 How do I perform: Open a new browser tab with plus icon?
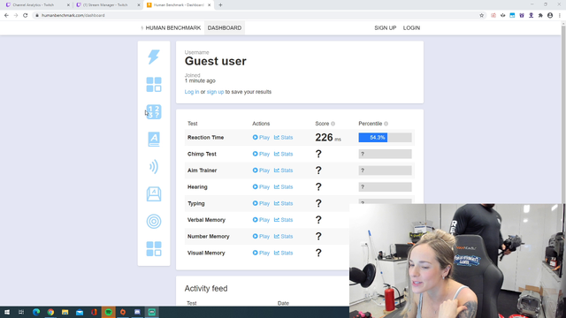click(x=220, y=5)
